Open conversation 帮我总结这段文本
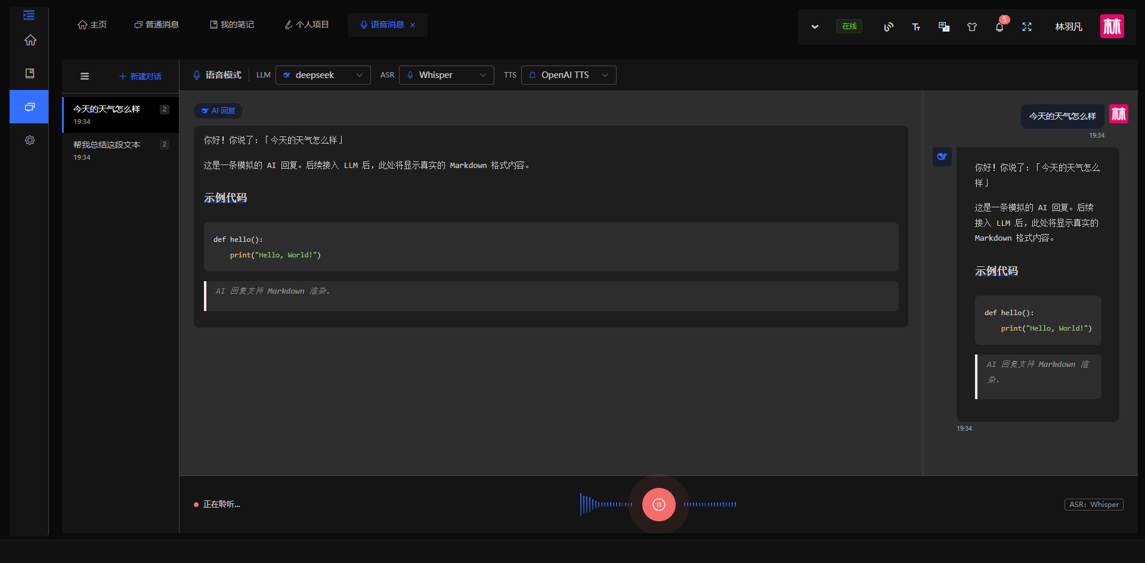This screenshot has height=563, width=1145. coord(121,150)
